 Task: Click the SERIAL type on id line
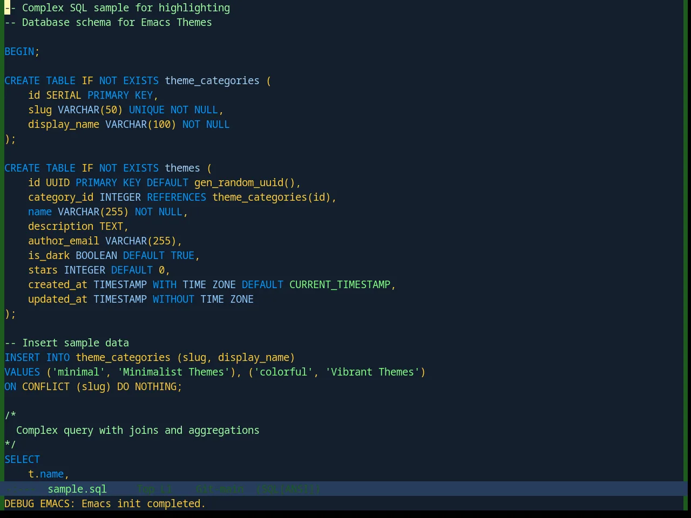click(64, 96)
